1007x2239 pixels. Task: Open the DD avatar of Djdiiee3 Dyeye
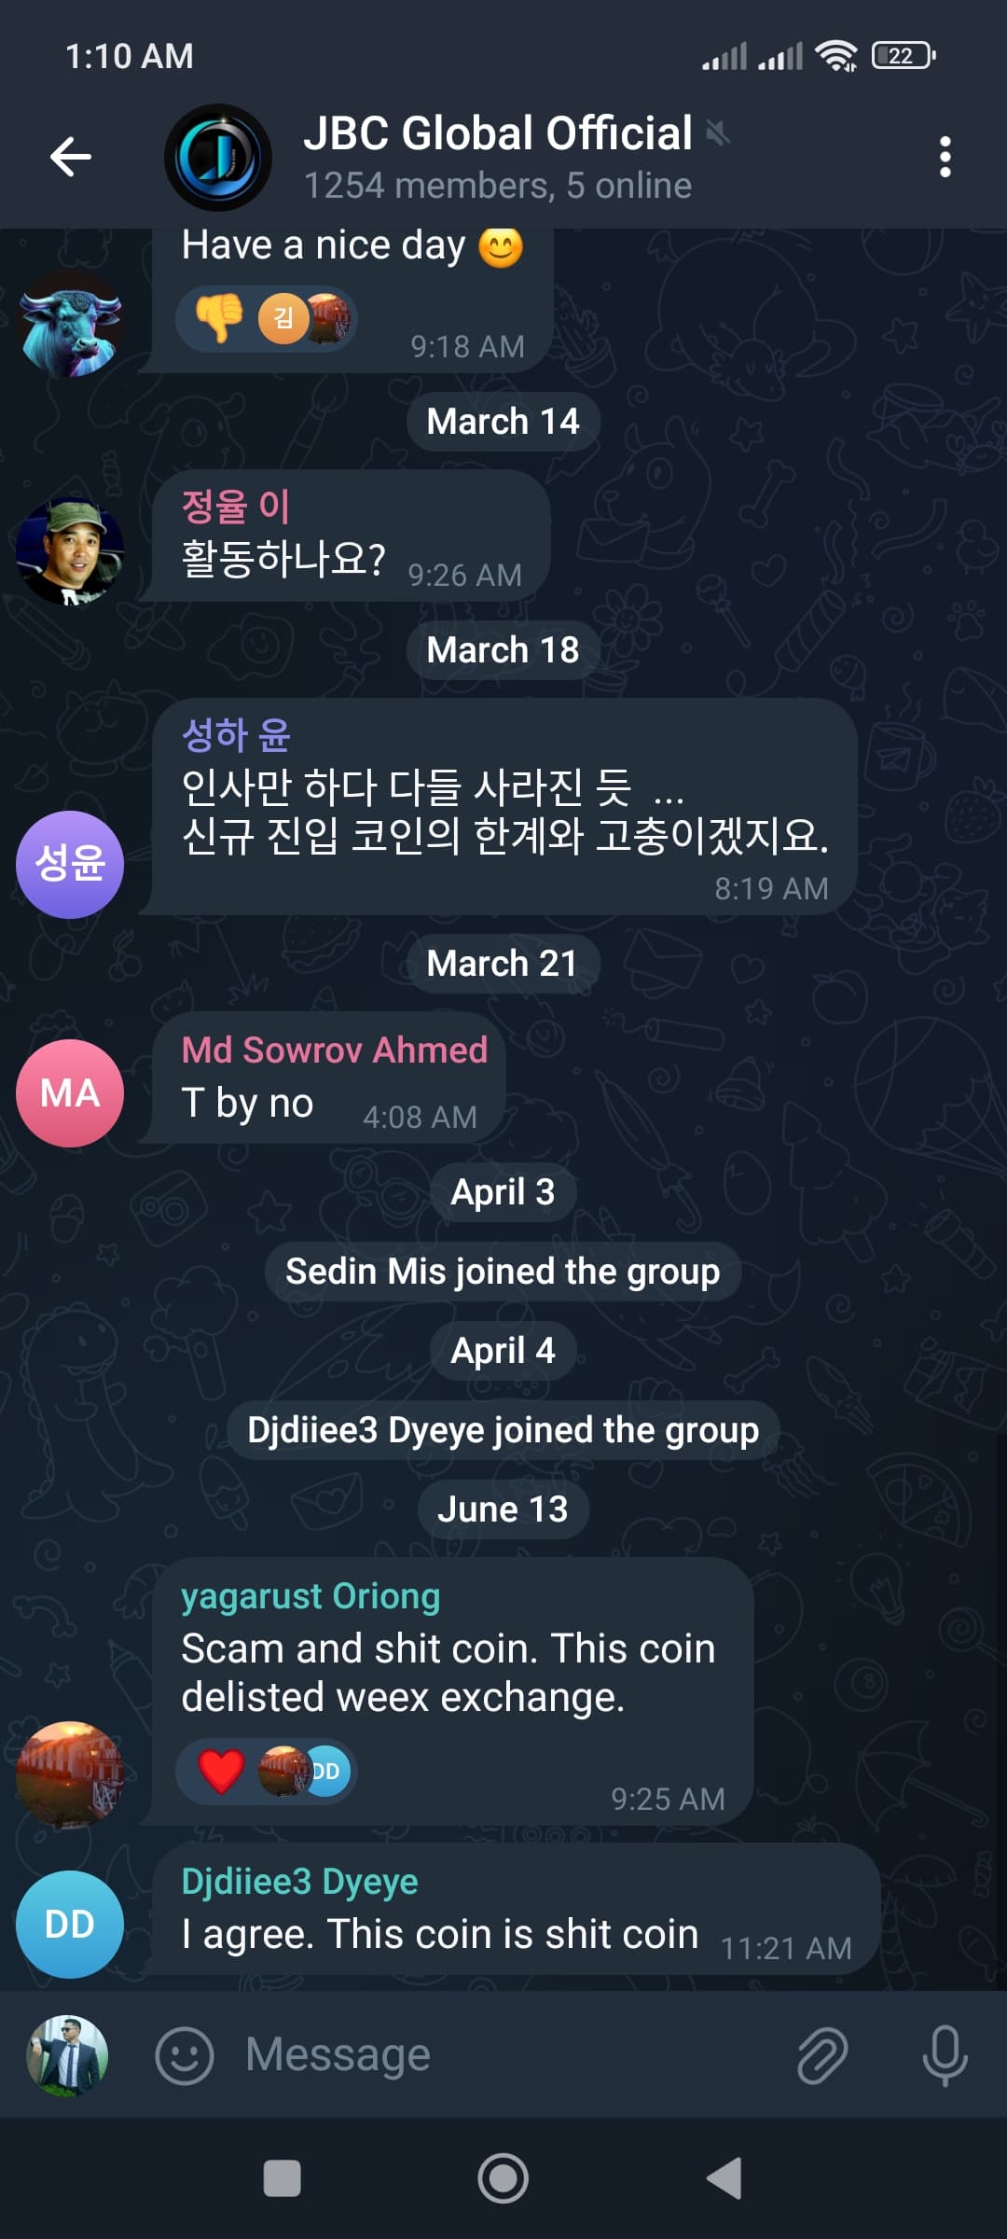[70, 1924]
